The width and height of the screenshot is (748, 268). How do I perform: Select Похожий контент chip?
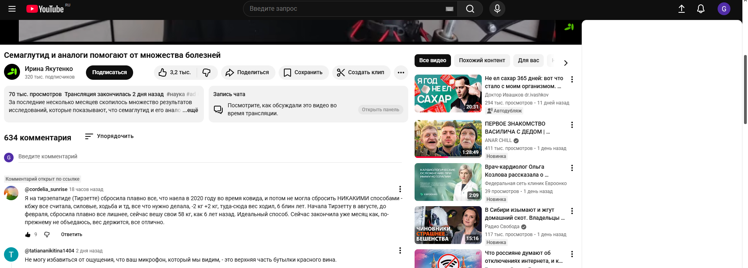point(482,60)
